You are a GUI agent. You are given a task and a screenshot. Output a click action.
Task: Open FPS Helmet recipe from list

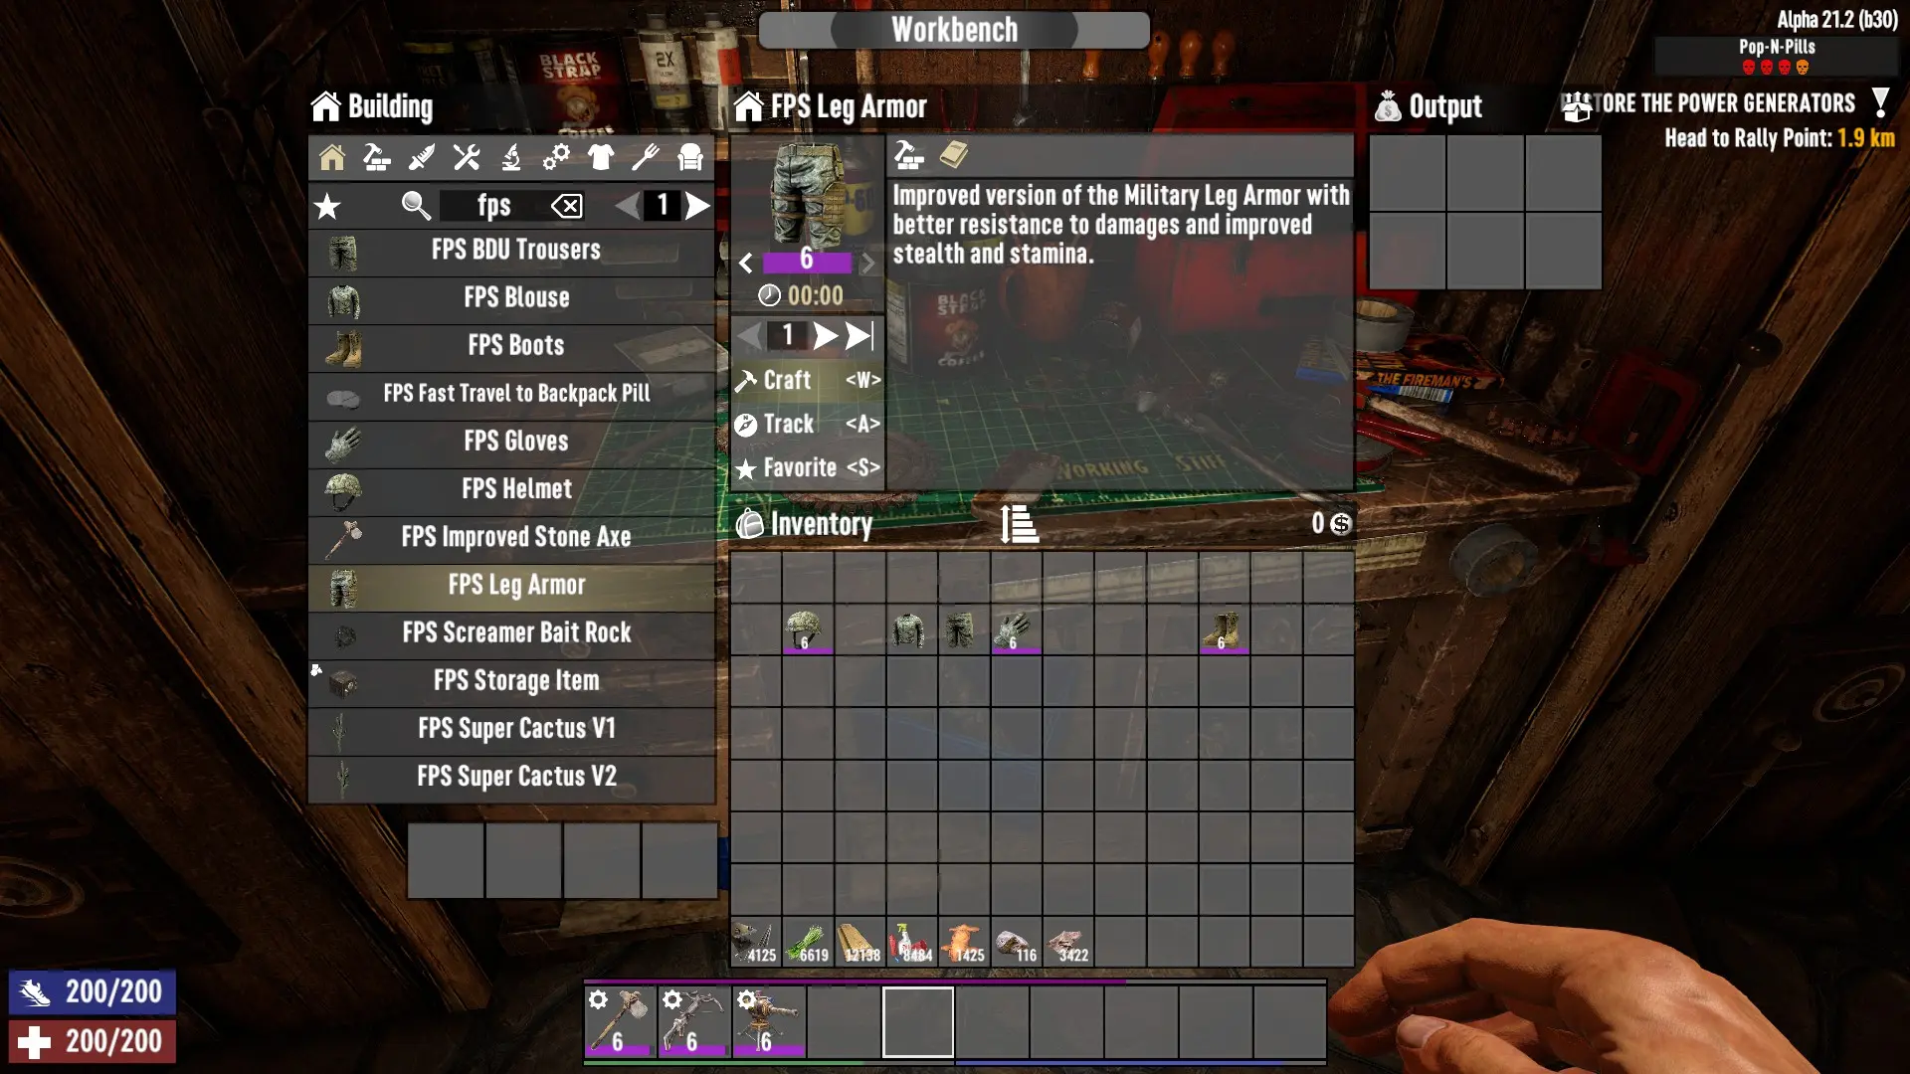(515, 488)
